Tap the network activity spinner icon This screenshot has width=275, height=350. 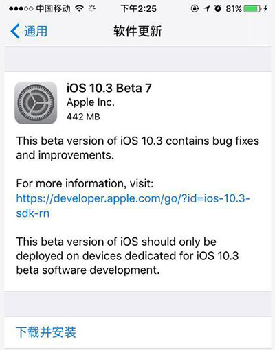(92, 9)
